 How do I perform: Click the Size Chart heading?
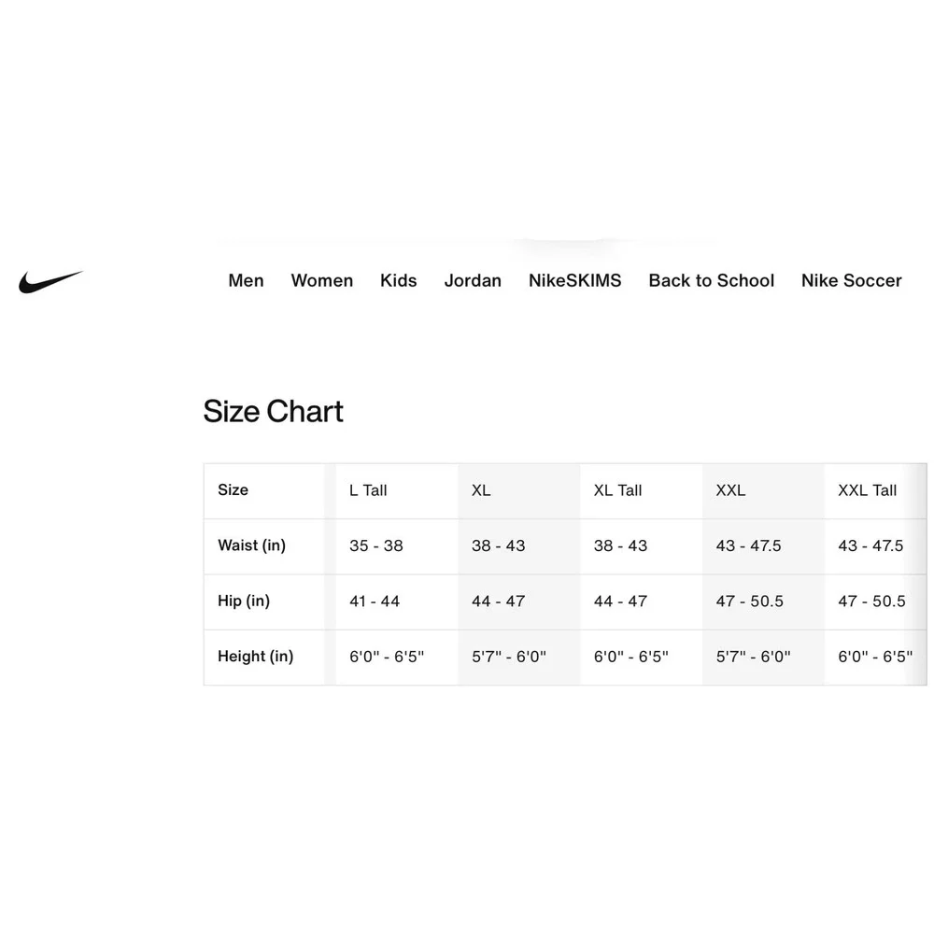click(274, 412)
